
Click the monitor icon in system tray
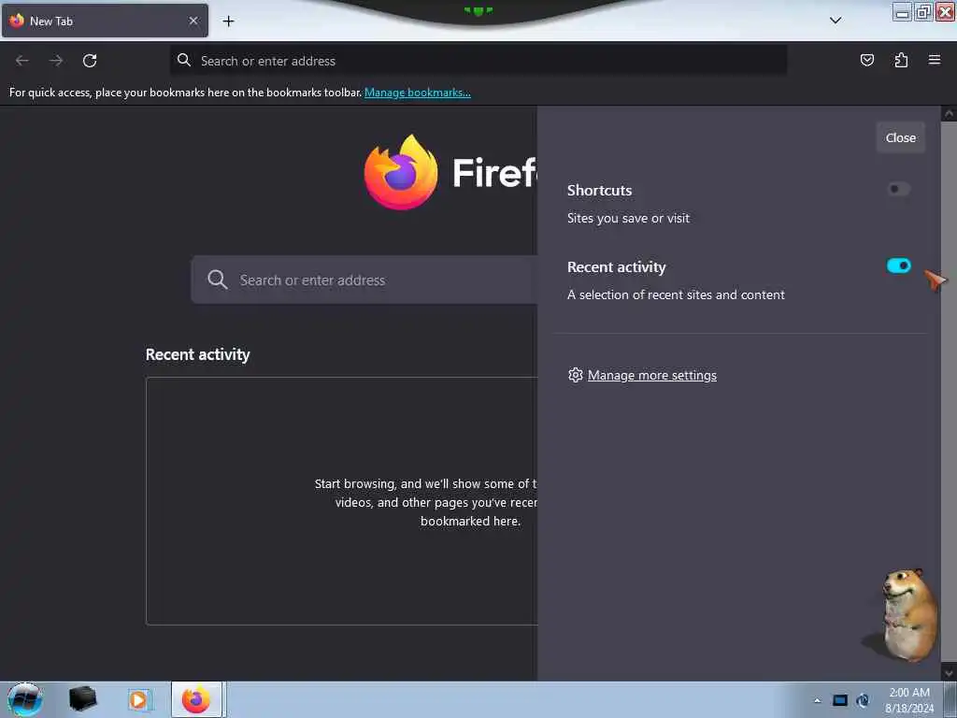(x=840, y=700)
